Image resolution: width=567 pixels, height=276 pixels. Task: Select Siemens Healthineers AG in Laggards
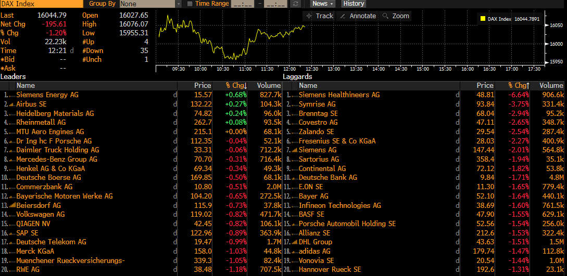coord(424,95)
